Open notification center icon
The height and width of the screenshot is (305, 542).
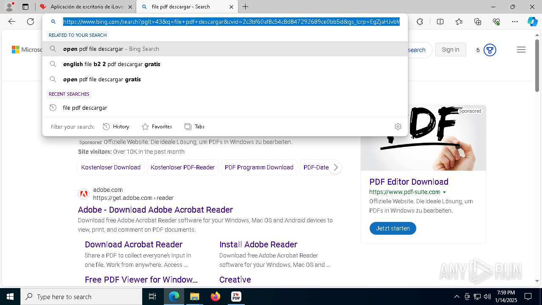pos(528,297)
